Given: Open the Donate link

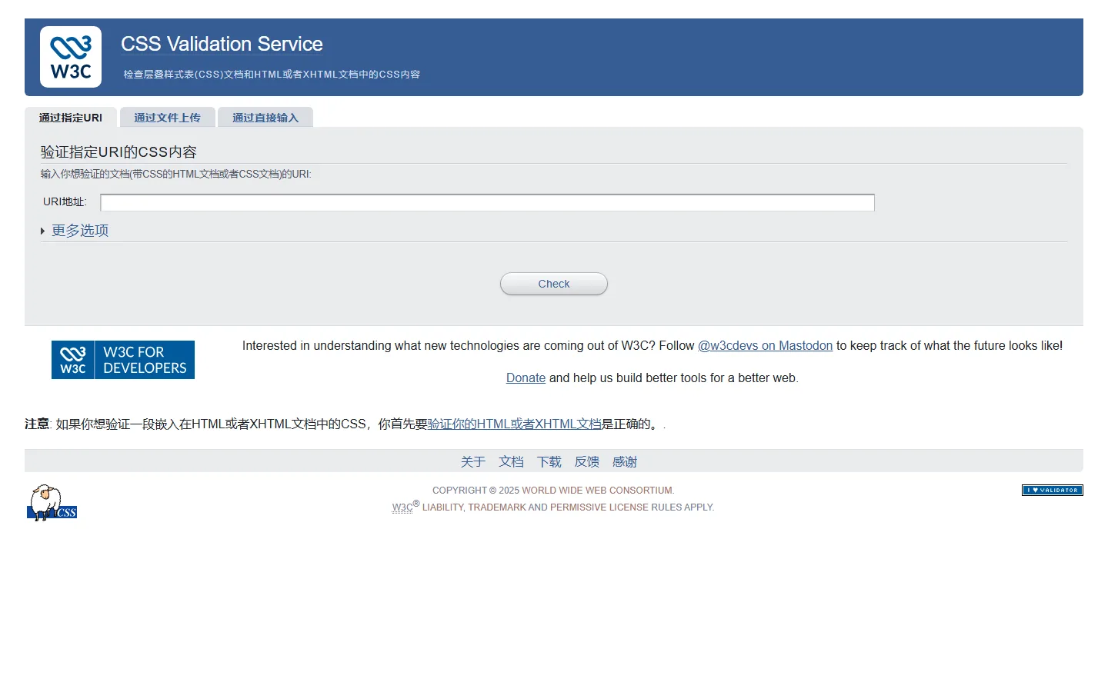Looking at the screenshot, I should click(526, 378).
